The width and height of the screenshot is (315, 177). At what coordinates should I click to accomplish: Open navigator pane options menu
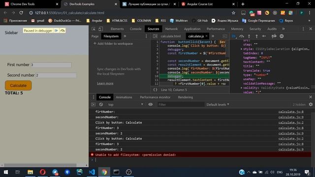(x=146, y=36)
